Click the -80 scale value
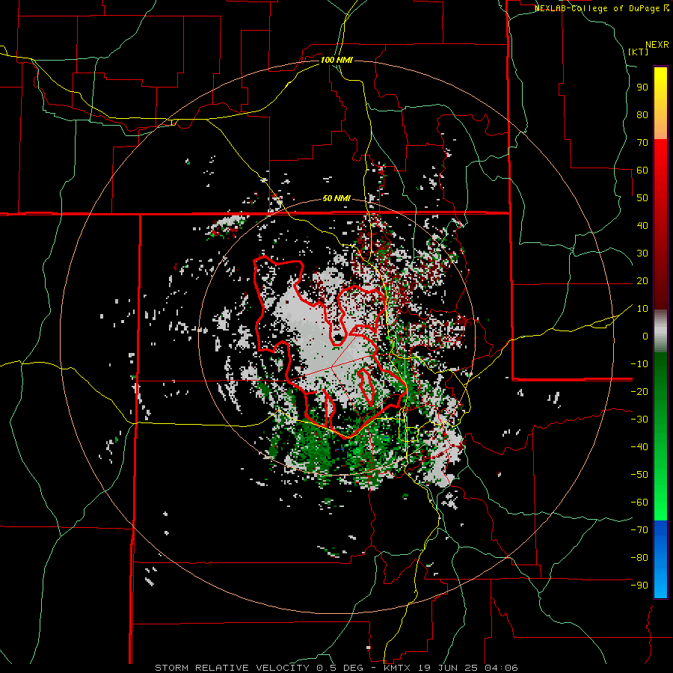Viewport: 673px width, 673px height. [x=639, y=558]
